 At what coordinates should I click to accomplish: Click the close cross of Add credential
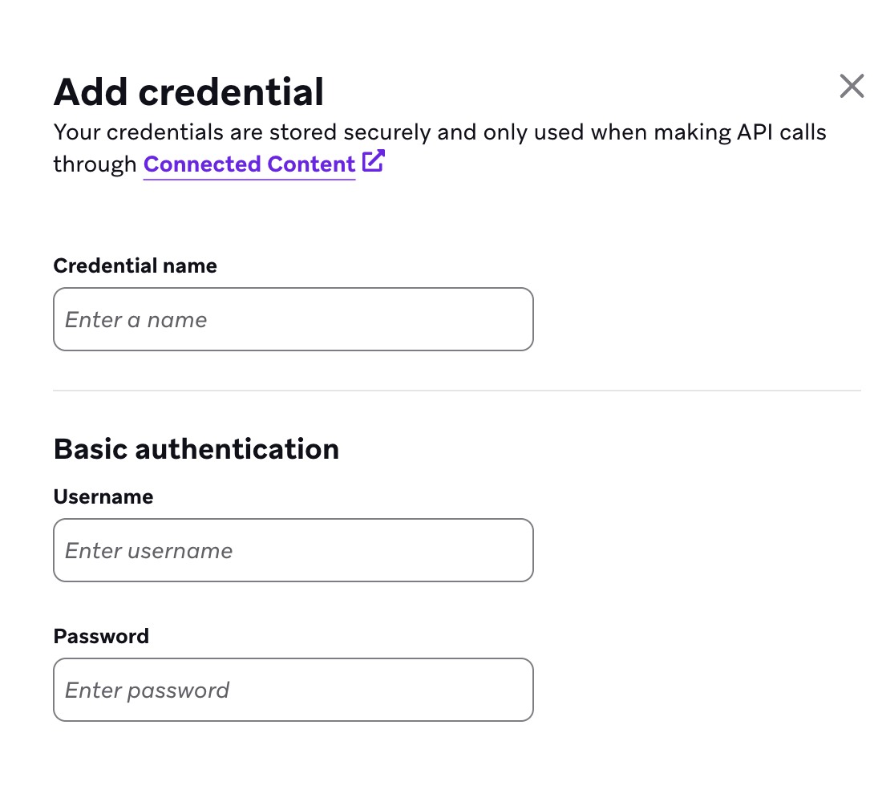point(851,86)
